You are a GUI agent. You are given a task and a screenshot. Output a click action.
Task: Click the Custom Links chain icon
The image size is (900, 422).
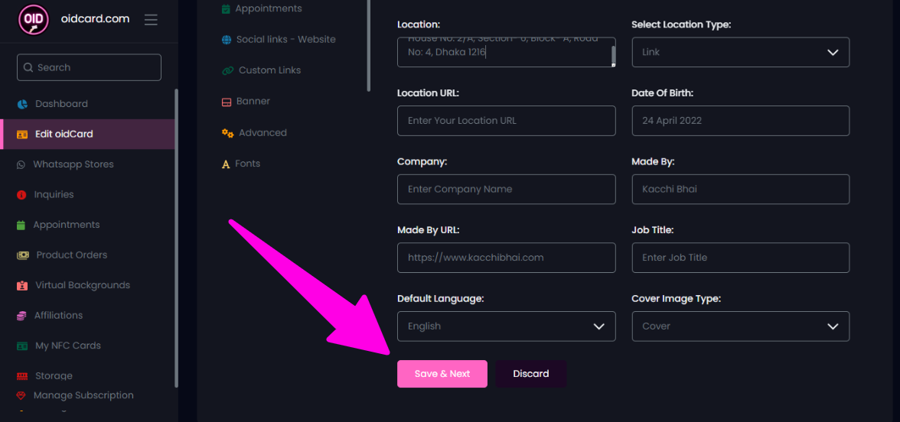pyautogui.click(x=227, y=70)
